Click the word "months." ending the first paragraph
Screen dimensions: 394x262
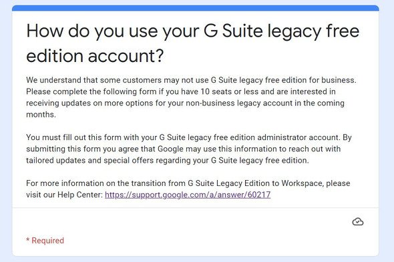coord(41,115)
